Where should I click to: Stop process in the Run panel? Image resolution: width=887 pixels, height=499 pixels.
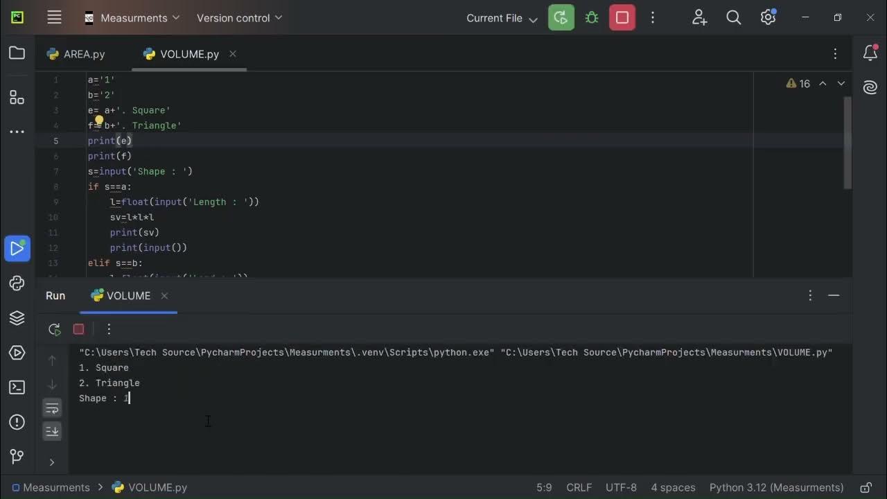[x=78, y=329]
